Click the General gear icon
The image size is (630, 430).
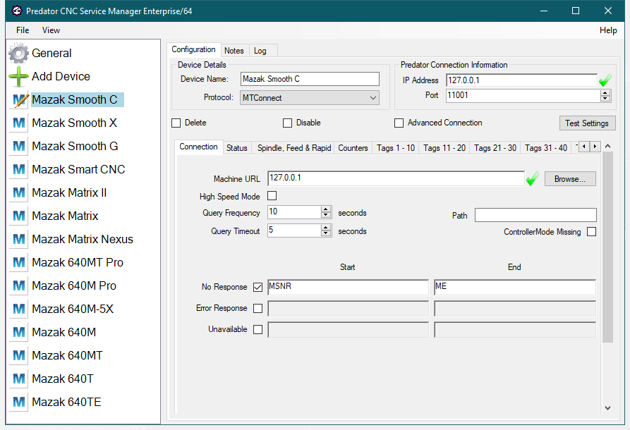point(19,54)
